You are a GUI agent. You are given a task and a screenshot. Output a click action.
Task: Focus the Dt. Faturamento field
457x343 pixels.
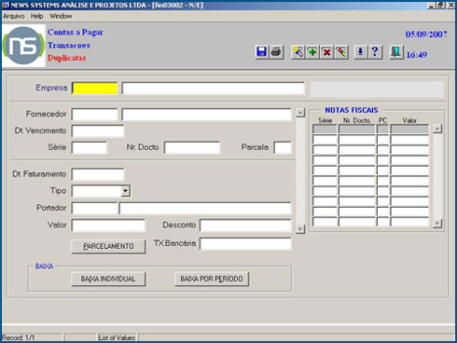pyautogui.click(x=98, y=174)
